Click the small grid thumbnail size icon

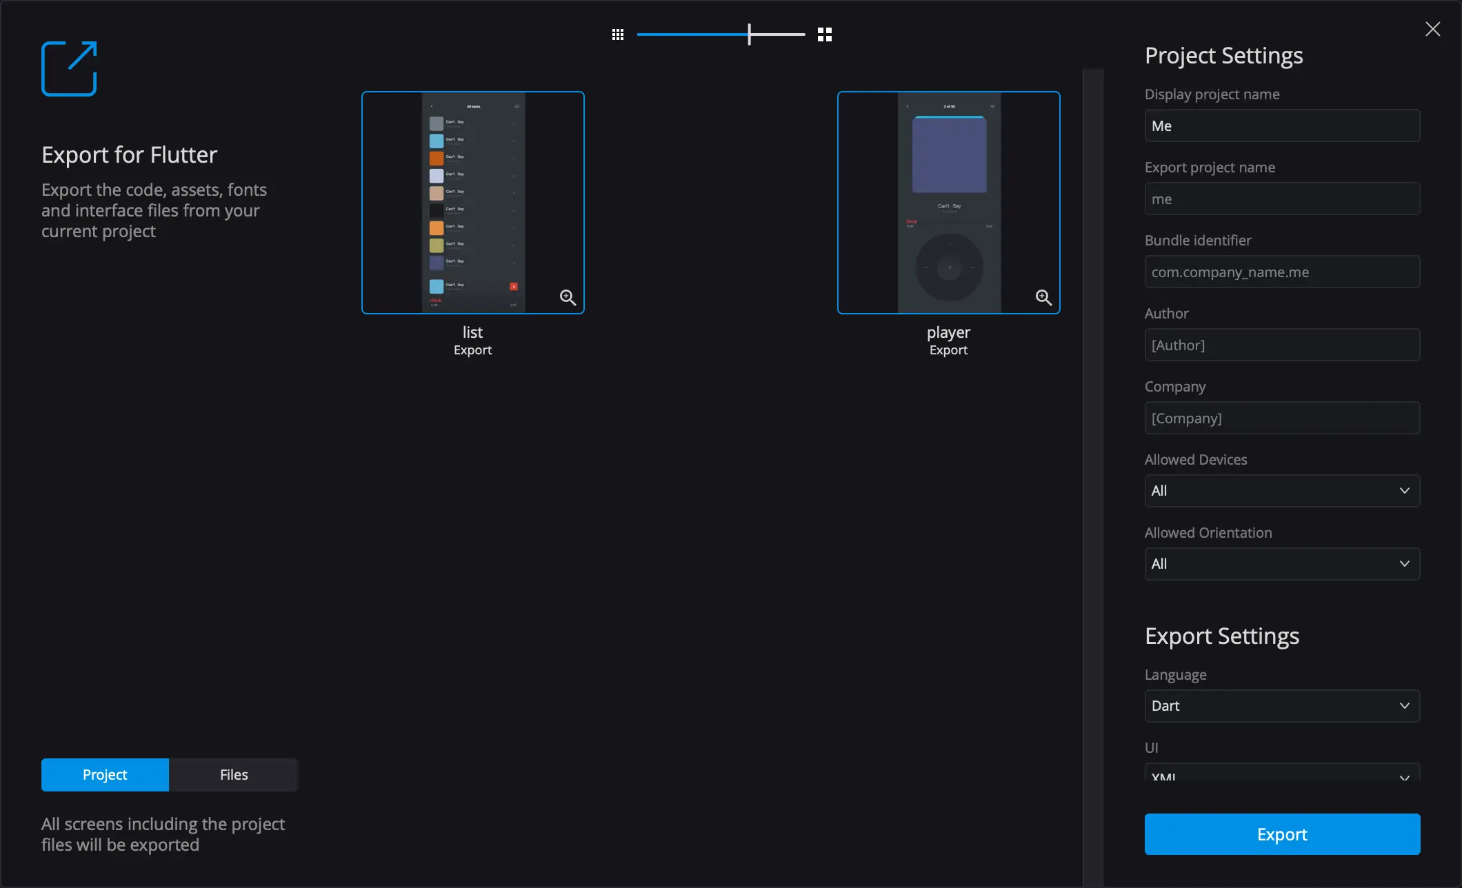(x=618, y=34)
